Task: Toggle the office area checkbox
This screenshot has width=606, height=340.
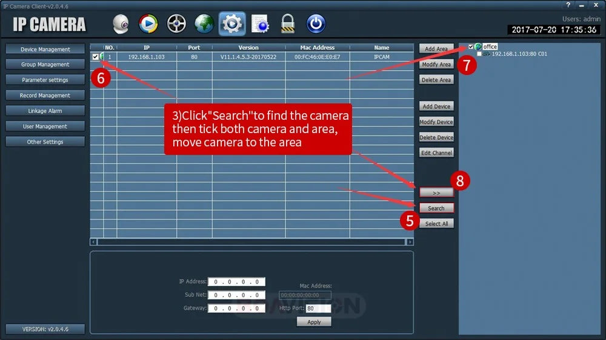Action: click(471, 47)
